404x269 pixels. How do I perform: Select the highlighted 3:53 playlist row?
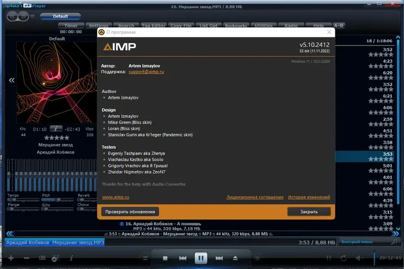[x=365, y=156]
